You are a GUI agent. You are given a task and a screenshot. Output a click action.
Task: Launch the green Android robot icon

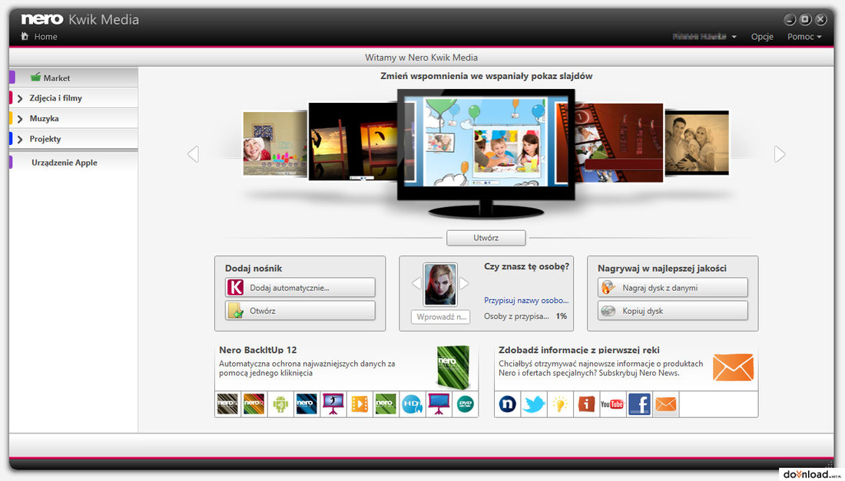(280, 404)
